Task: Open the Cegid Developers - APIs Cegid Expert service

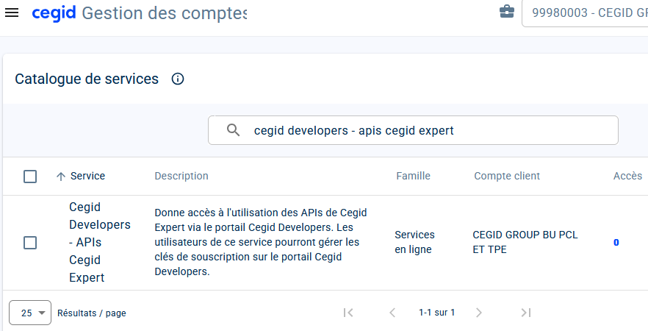Action: click(x=99, y=242)
